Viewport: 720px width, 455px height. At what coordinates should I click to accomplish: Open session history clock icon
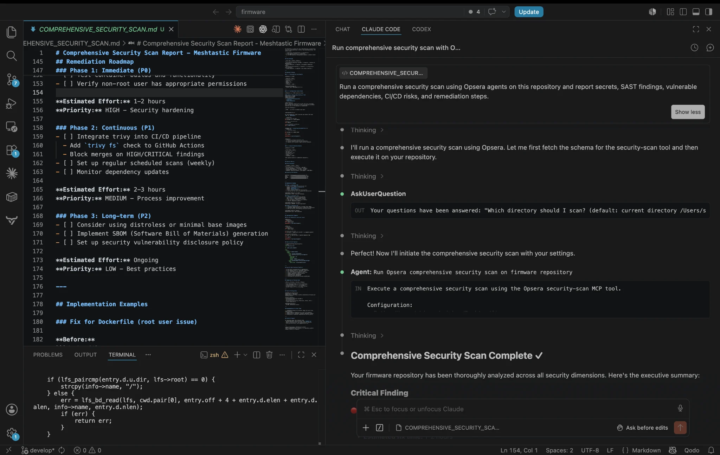(x=694, y=47)
